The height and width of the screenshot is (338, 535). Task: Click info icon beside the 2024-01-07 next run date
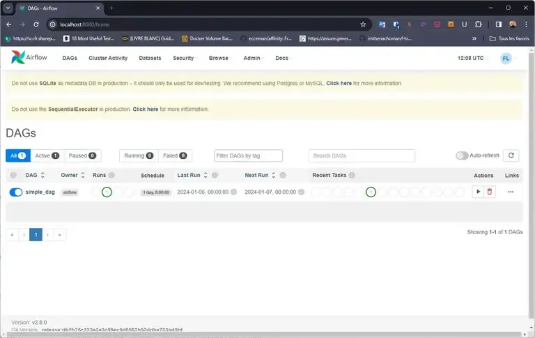(x=301, y=192)
